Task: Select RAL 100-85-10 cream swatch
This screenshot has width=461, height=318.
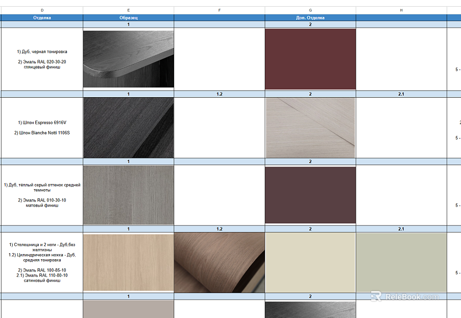Action: coord(310,263)
